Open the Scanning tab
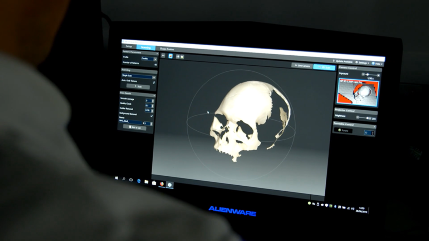 (146, 47)
